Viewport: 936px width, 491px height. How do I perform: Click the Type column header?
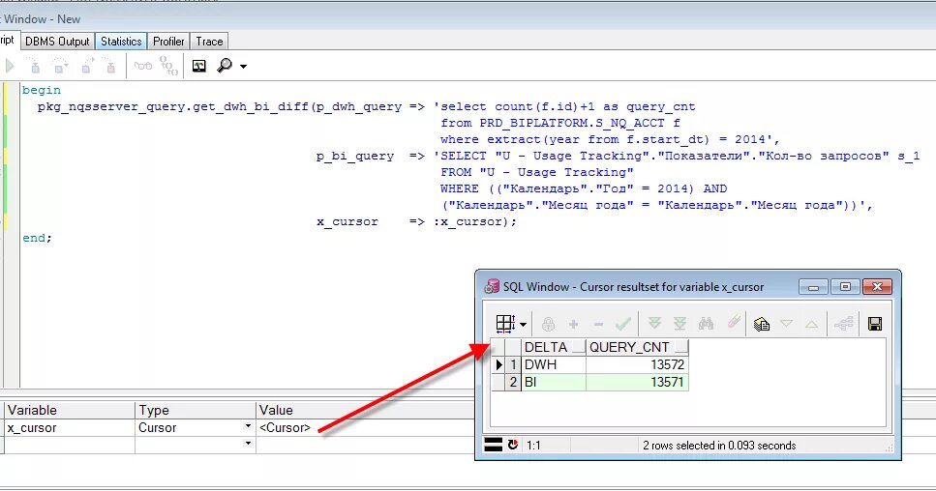pyautogui.click(x=196, y=410)
